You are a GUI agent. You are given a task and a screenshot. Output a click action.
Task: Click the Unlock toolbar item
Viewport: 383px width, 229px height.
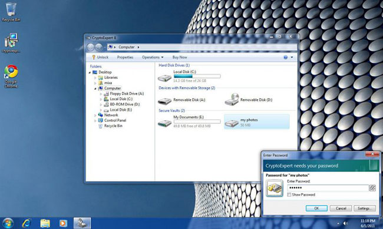(x=100, y=57)
